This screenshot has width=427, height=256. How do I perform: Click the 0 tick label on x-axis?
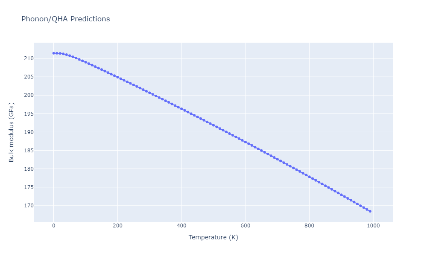pyautogui.click(x=53, y=226)
